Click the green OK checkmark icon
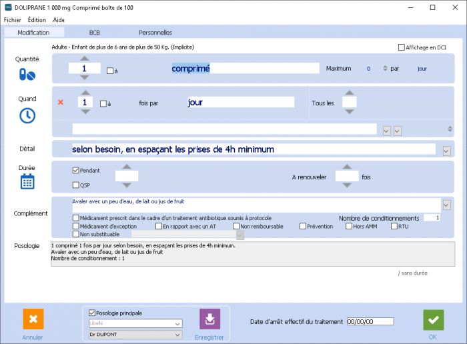This screenshot has width=467, height=344. (434, 320)
